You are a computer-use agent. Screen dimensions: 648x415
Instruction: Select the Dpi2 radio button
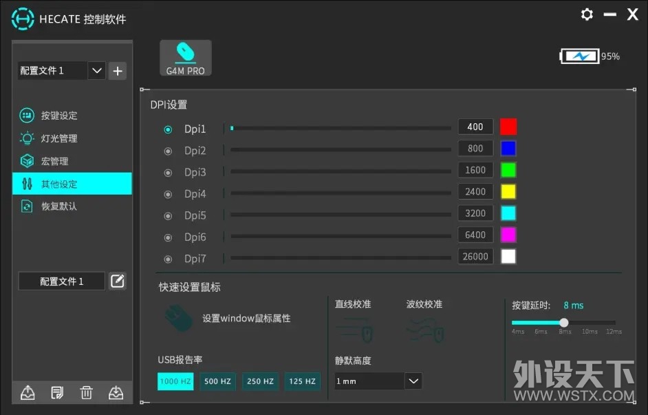coord(168,151)
